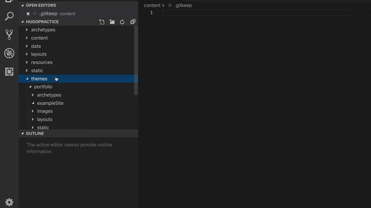This screenshot has height=208, width=371.
Task: Close the .gitkeep open editor
Action: (x=28, y=14)
